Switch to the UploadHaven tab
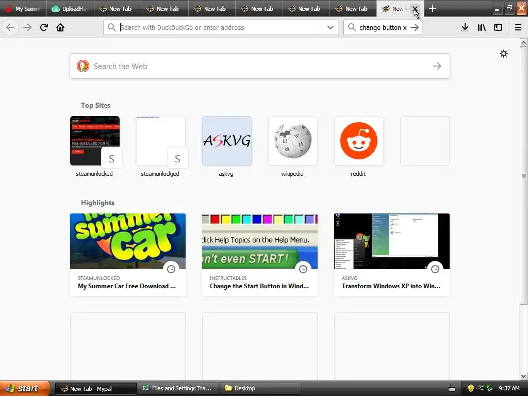Image resolution: width=528 pixels, height=396 pixels. tap(70, 8)
